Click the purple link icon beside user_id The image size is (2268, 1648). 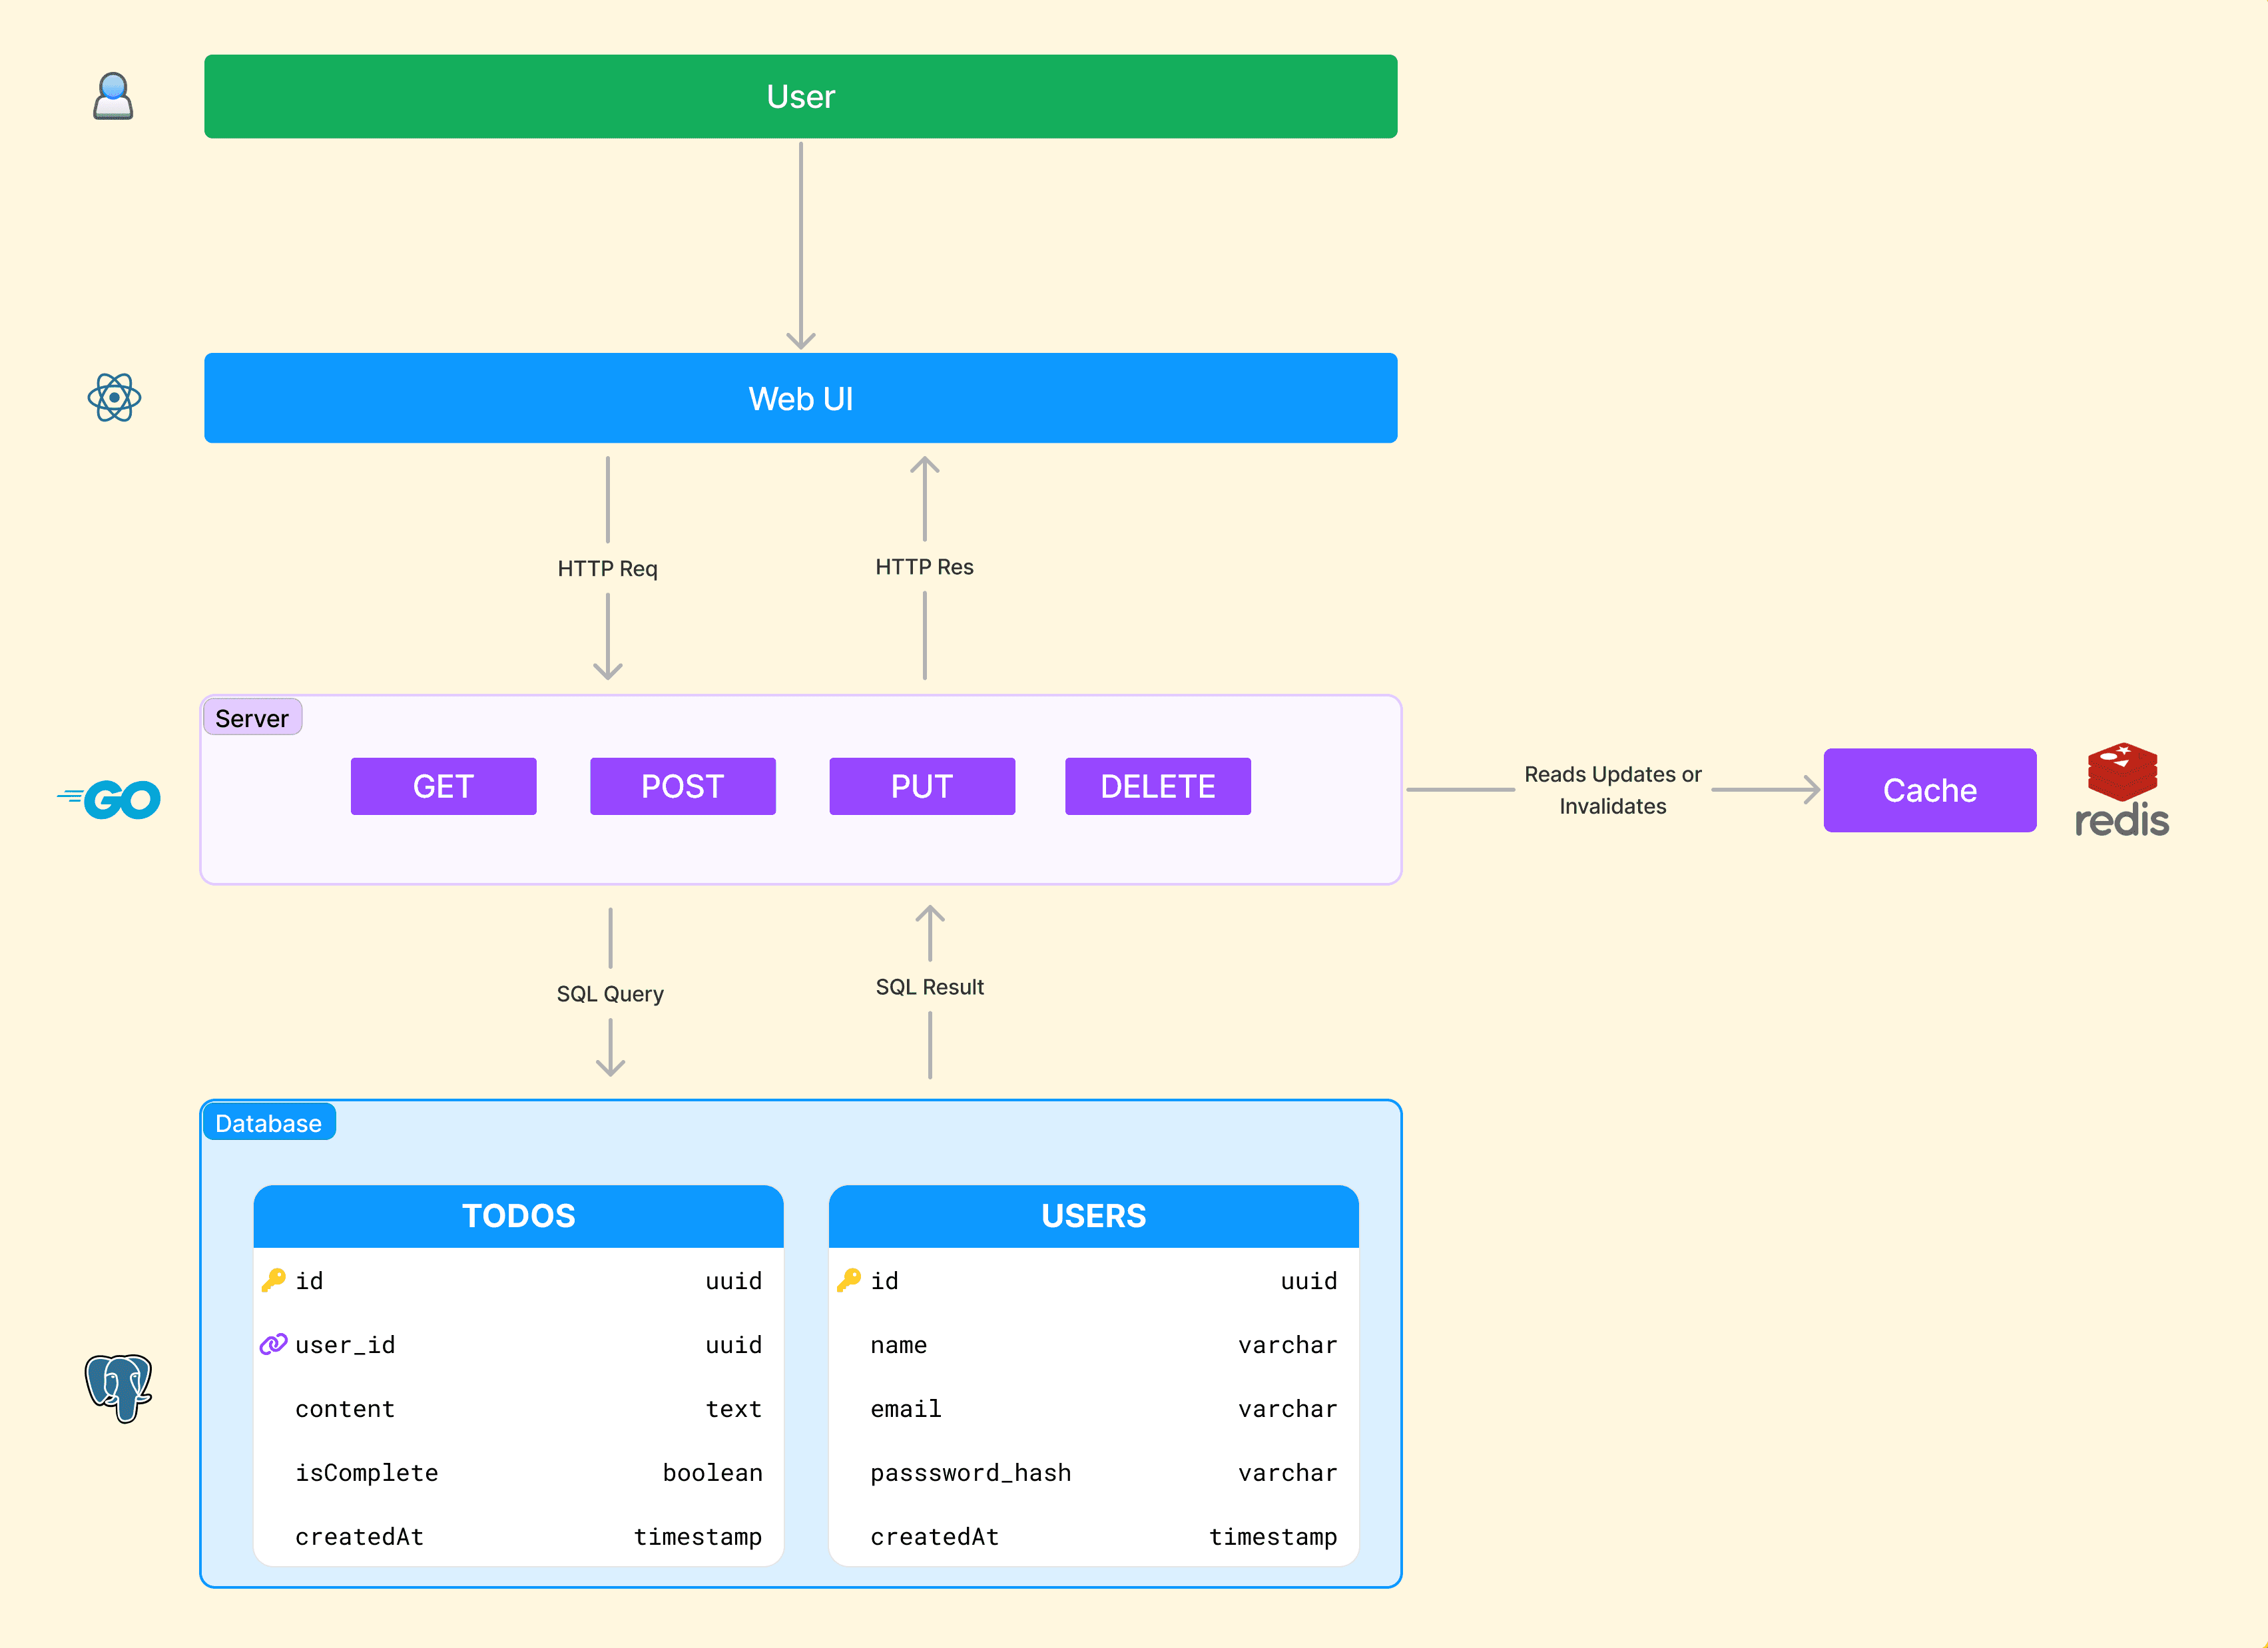coord(273,1344)
